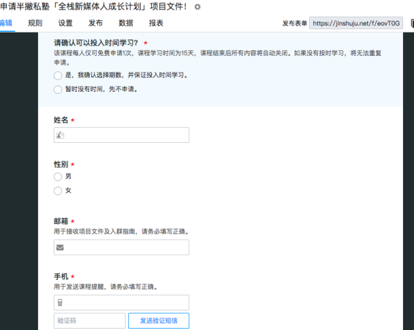
Task: Go to the 发布 tab
Action: point(96,23)
